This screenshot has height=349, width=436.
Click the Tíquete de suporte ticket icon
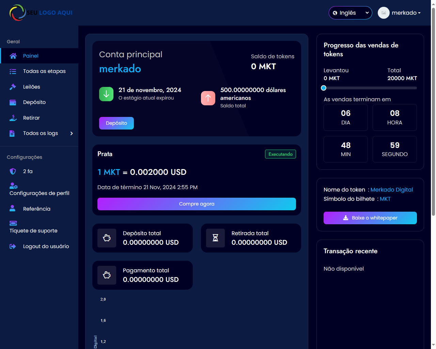pos(13,223)
